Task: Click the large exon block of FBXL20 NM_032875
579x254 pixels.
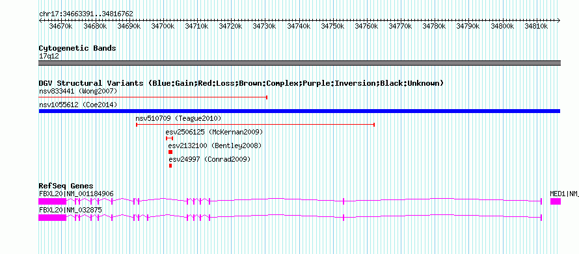Action: click(53, 218)
